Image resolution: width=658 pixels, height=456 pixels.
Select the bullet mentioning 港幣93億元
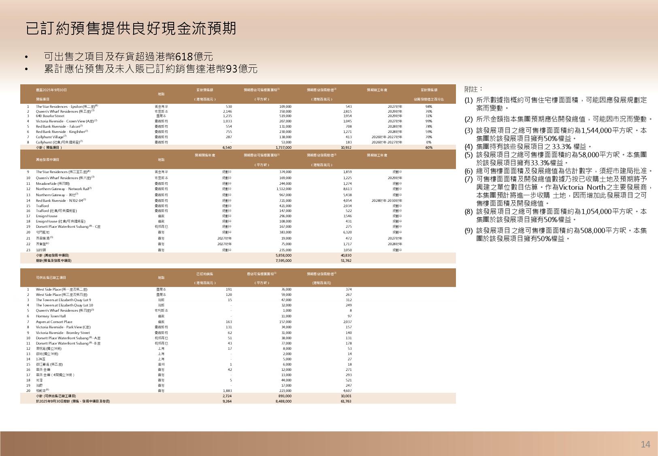tap(150, 69)
